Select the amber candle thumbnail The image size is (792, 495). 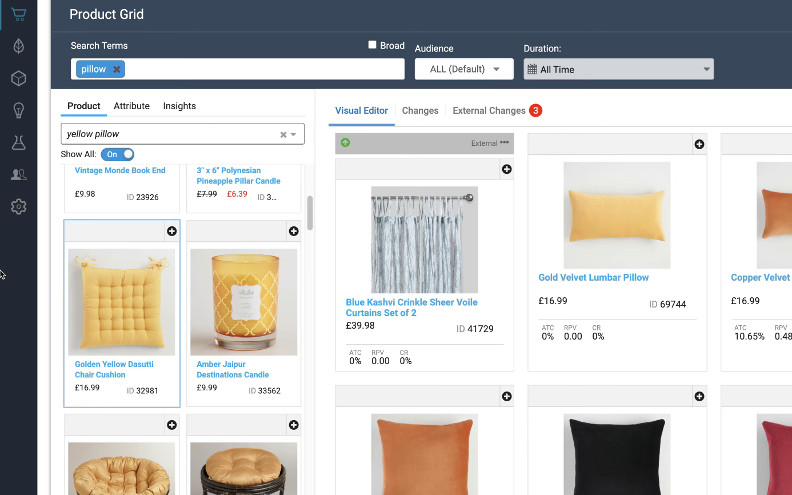point(244,302)
